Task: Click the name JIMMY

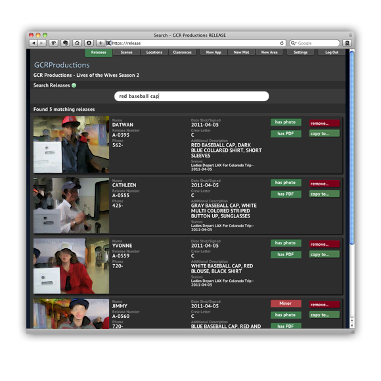Action: click(x=120, y=306)
